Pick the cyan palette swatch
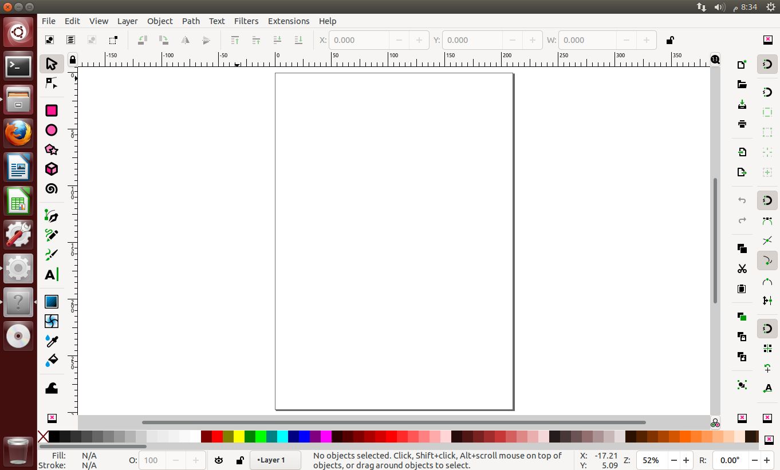 (x=282, y=437)
